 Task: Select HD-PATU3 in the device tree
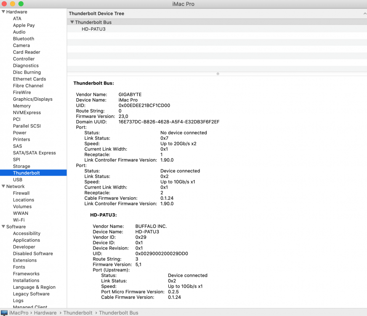coord(93,29)
